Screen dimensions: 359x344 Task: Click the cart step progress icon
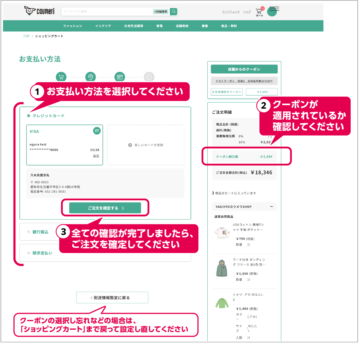(x=61, y=77)
